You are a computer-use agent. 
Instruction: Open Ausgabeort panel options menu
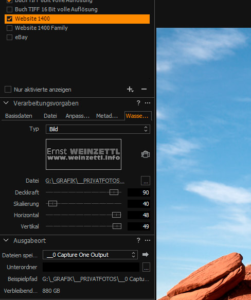[x=148, y=240]
